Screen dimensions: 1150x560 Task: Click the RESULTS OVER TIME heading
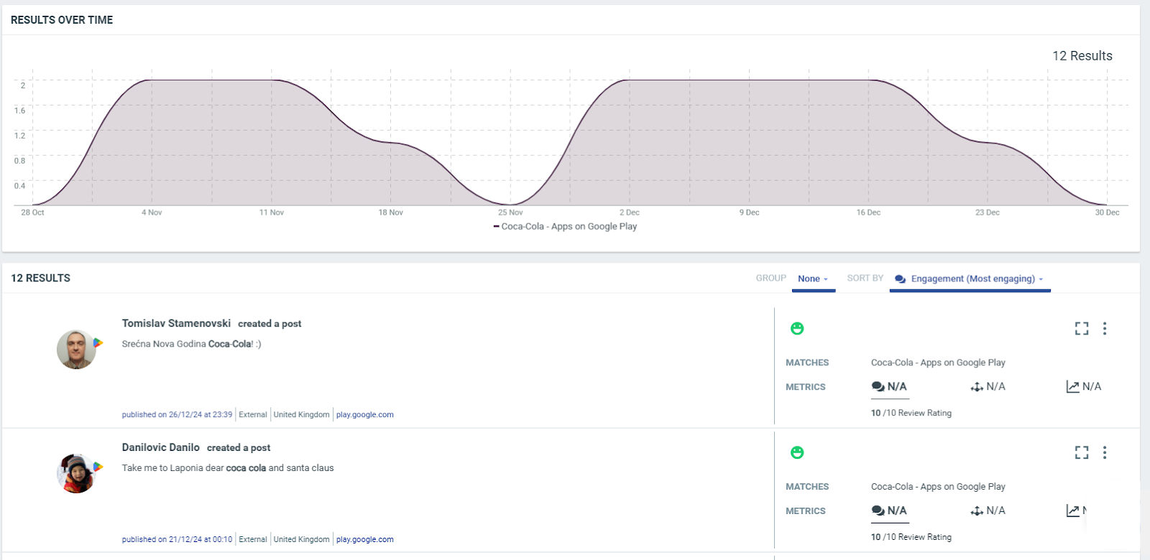point(62,20)
